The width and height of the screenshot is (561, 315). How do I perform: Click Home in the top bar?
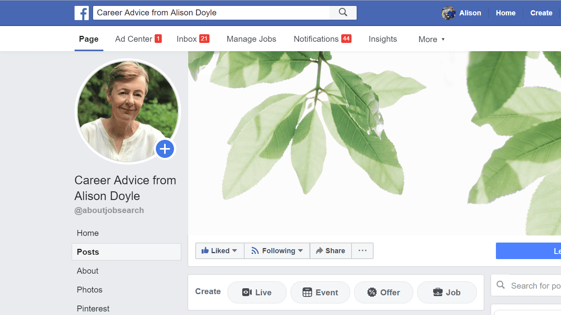tap(506, 13)
